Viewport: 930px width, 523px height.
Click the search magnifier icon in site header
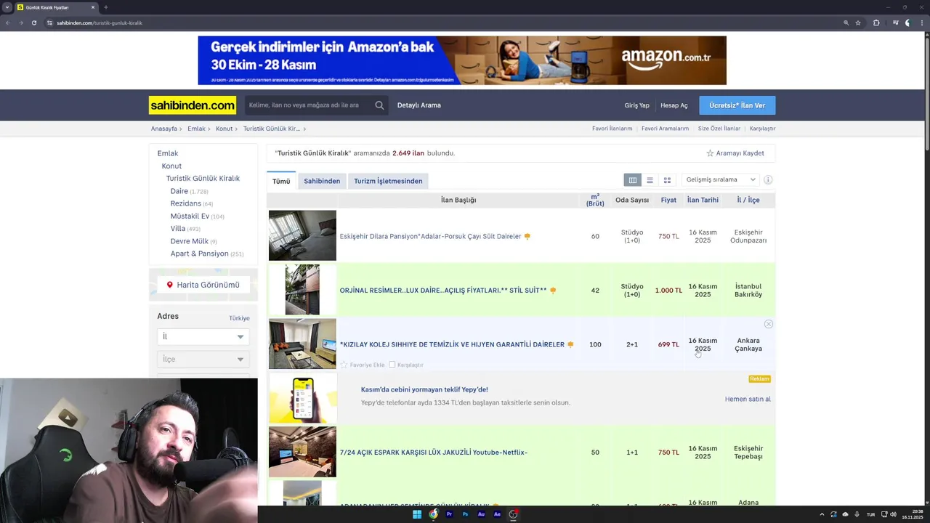(379, 105)
